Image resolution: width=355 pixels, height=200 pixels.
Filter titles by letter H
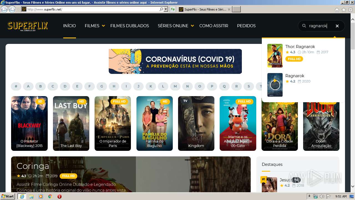114,86
